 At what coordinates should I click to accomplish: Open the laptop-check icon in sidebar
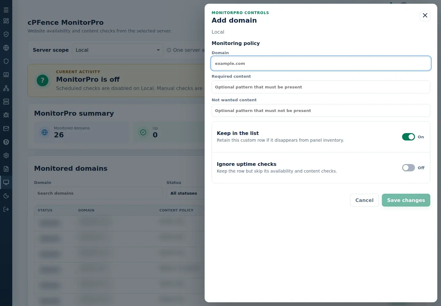pos(6,75)
